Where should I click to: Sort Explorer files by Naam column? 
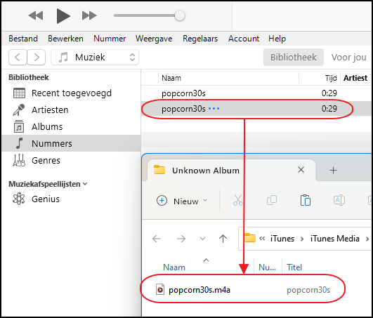coord(174,267)
